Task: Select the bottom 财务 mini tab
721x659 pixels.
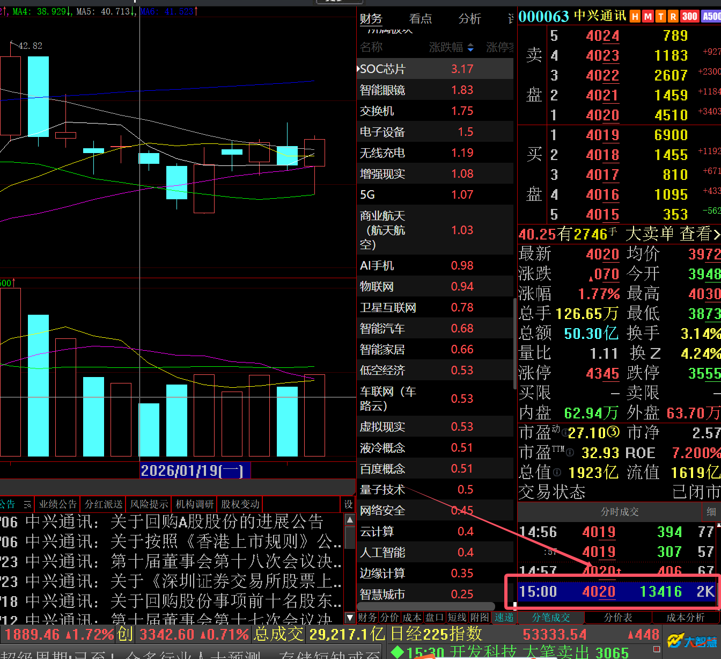Action: 367,618
